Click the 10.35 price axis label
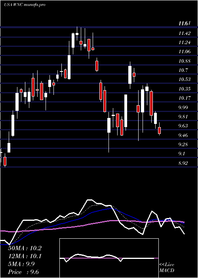 [185, 89]
